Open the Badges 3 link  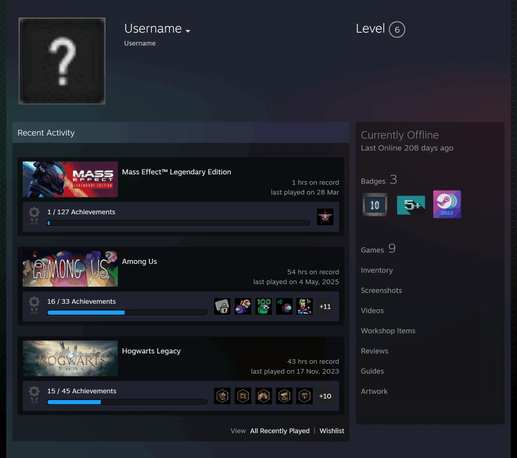[379, 180]
